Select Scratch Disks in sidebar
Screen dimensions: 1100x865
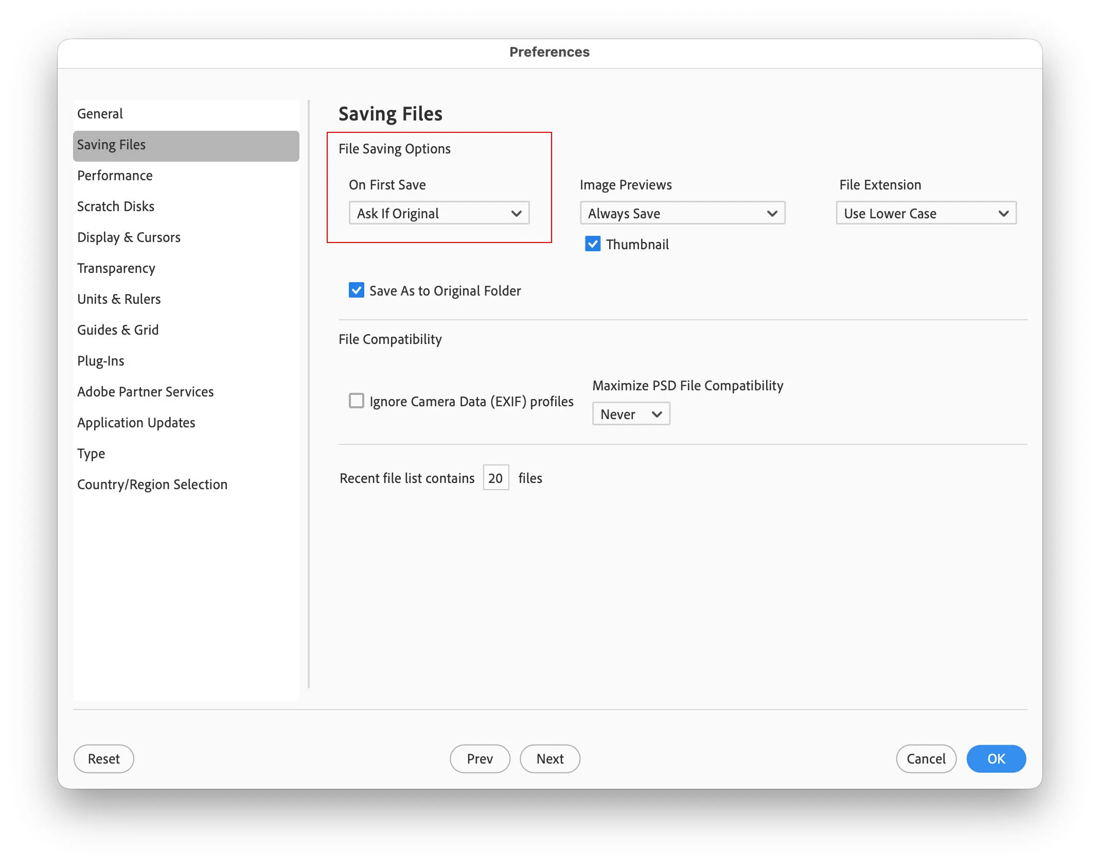tap(115, 206)
